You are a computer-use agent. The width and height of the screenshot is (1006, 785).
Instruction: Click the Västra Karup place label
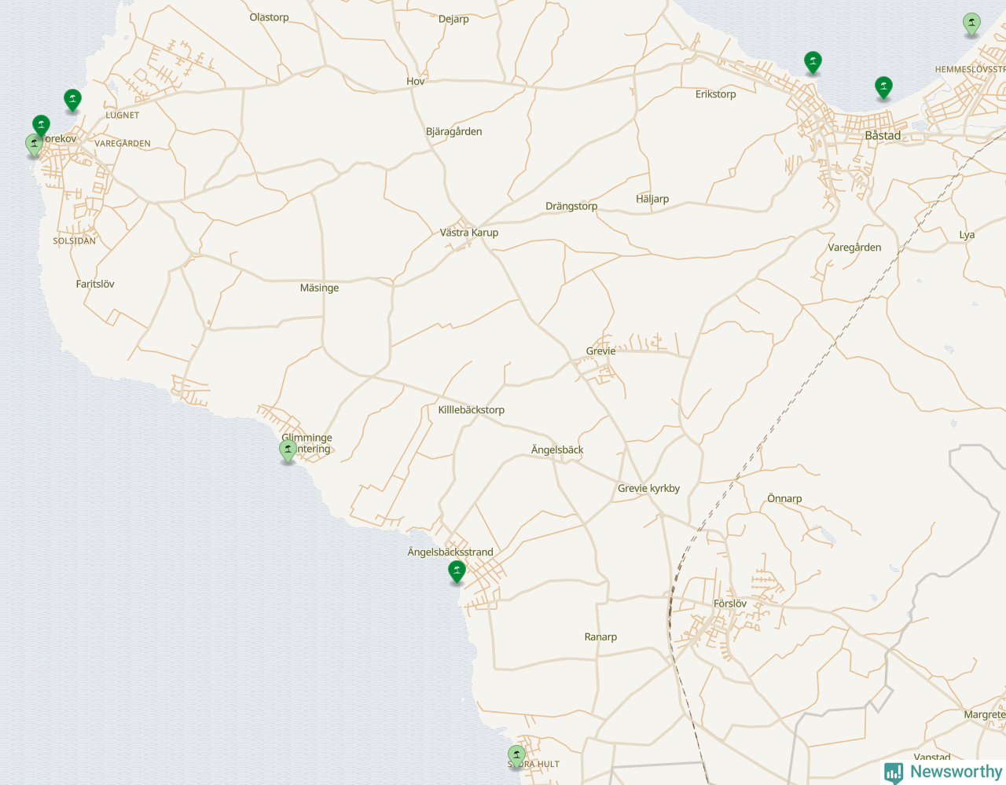click(x=469, y=233)
